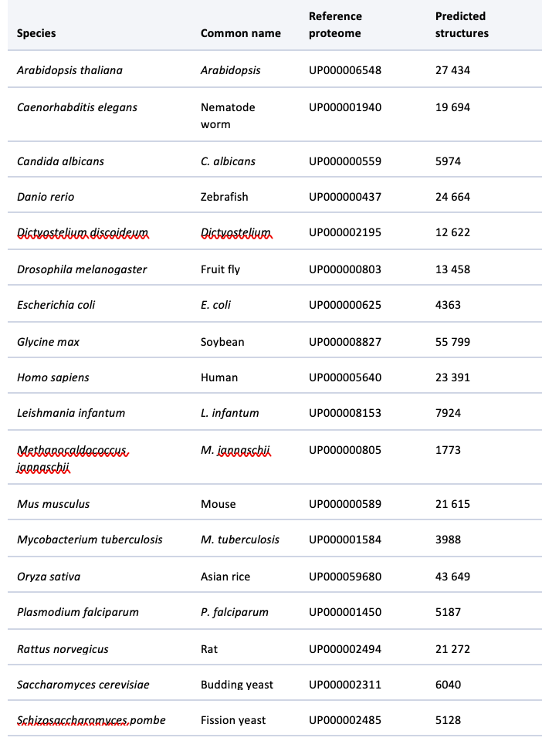Select the Arabidopsis thaliana species cell
Screen dimensions: 542x741
click(69, 70)
